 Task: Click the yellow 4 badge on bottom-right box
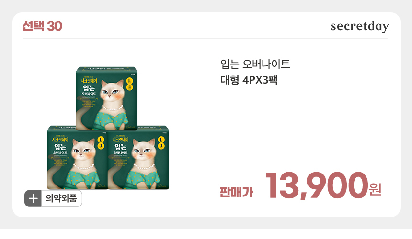161,146
